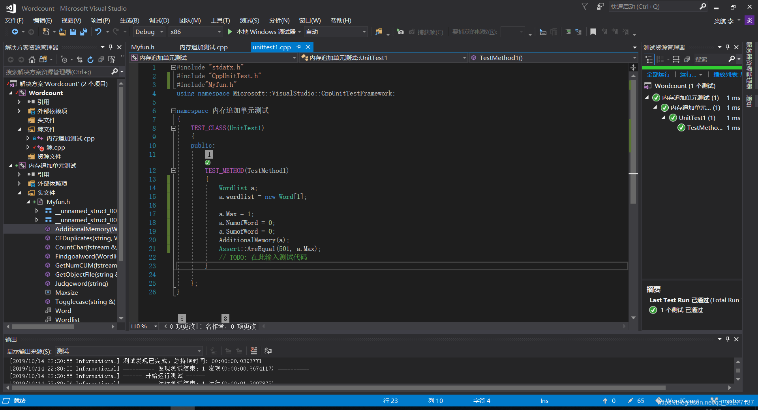758x410 pixels.
Task: Click the notifications filter flag icon
Action: click(585, 6)
